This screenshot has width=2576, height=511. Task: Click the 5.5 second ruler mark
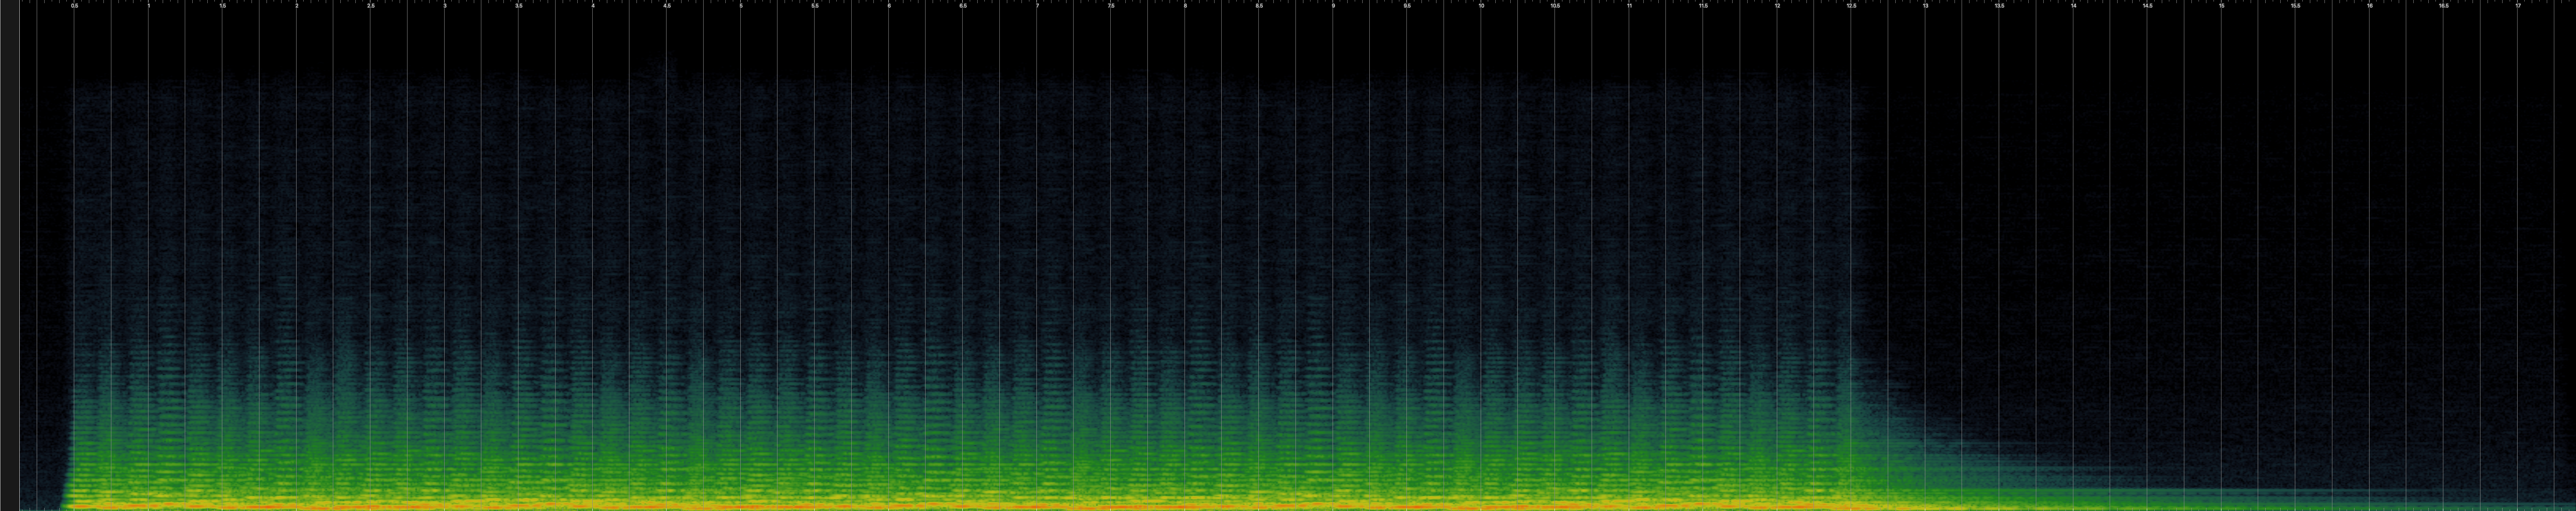[x=815, y=6]
